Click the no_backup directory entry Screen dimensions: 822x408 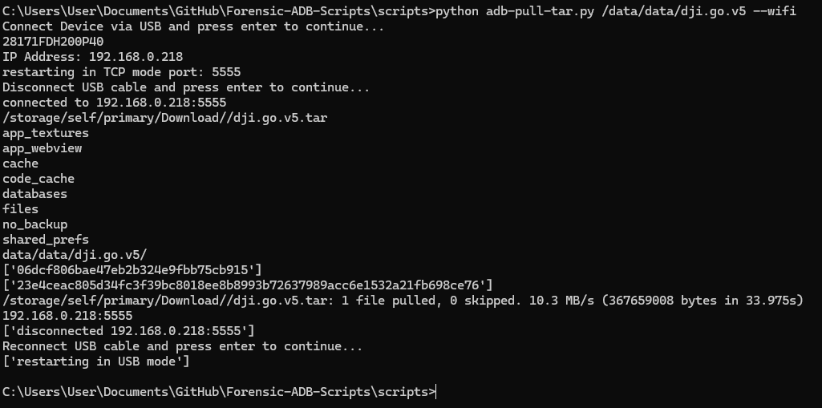(x=35, y=224)
